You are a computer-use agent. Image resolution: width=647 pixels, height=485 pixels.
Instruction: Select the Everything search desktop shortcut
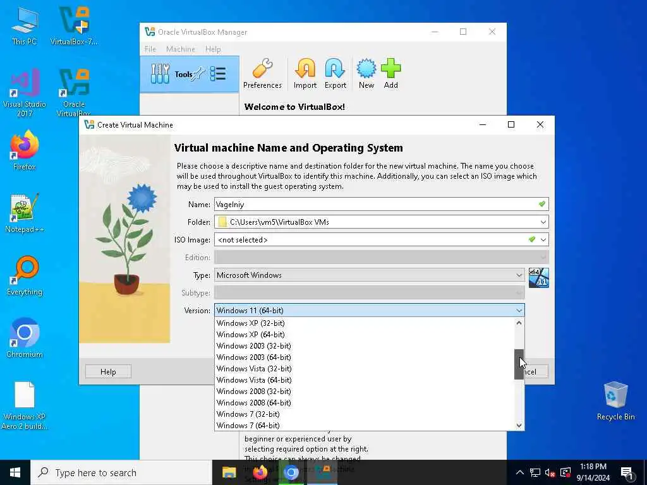click(x=25, y=276)
